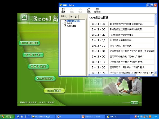Click the Excel应用技巧 green button

tap(45, 79)
